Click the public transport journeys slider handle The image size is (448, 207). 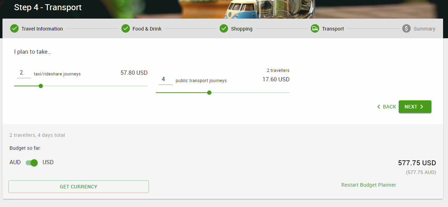[x=209, y=93]
